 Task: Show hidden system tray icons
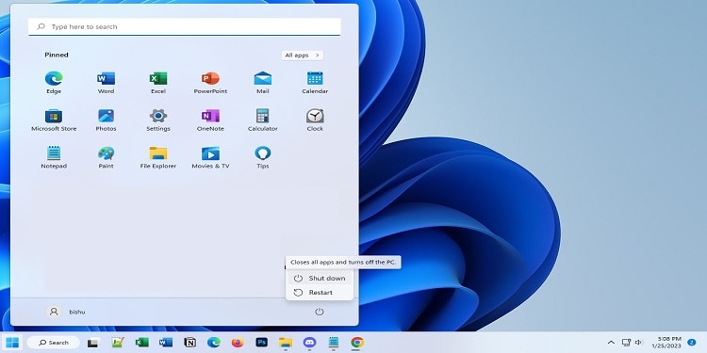click(611, 343)
